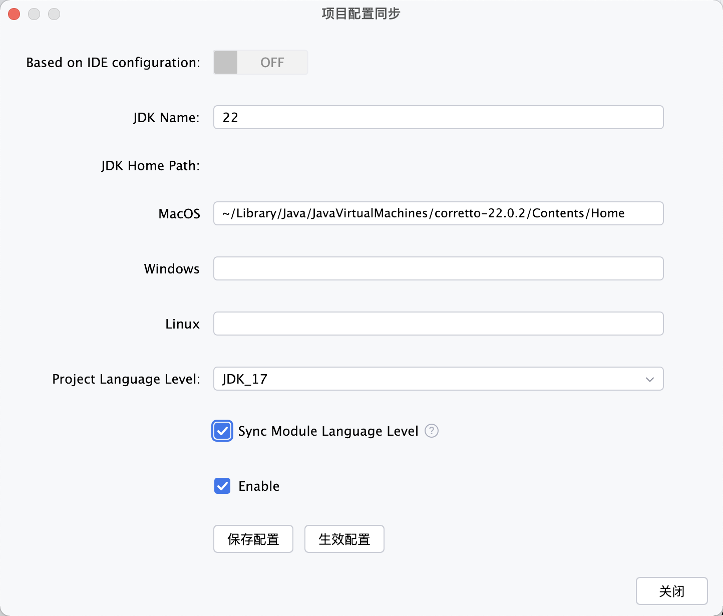
Task: Select JDK_17 in the language level combo box
Action: point(438,379)
